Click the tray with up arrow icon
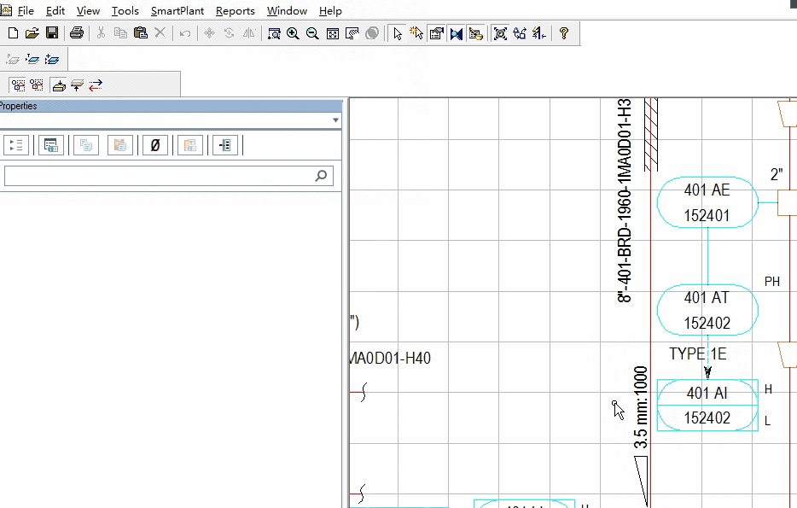Image resolution: width=797 pixels, height=508 pixels. [x=78, y=85]
